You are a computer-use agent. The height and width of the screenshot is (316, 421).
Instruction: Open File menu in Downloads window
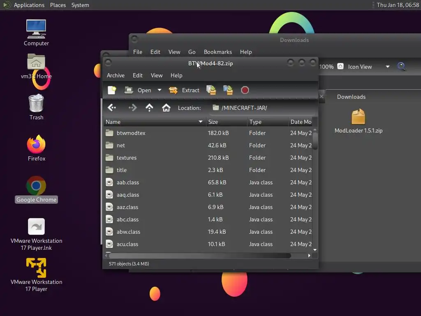pos(138,52)
